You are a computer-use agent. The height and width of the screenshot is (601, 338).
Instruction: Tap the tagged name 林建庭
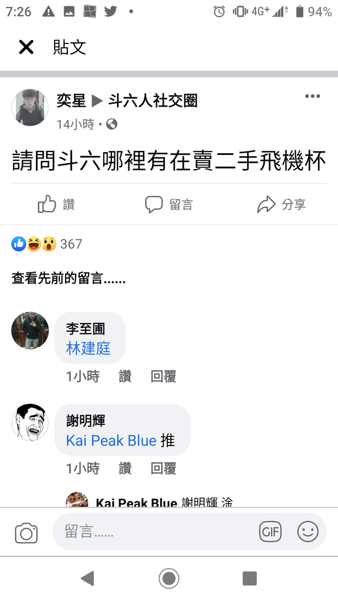coord(88,349)
